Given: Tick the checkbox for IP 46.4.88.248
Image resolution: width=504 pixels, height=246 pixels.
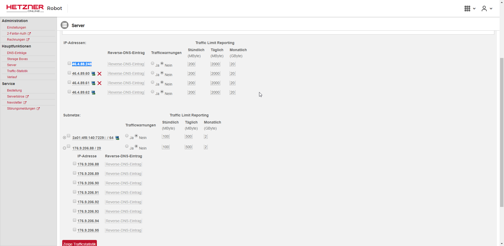Looking at the screenshot, I should (69, 63).
